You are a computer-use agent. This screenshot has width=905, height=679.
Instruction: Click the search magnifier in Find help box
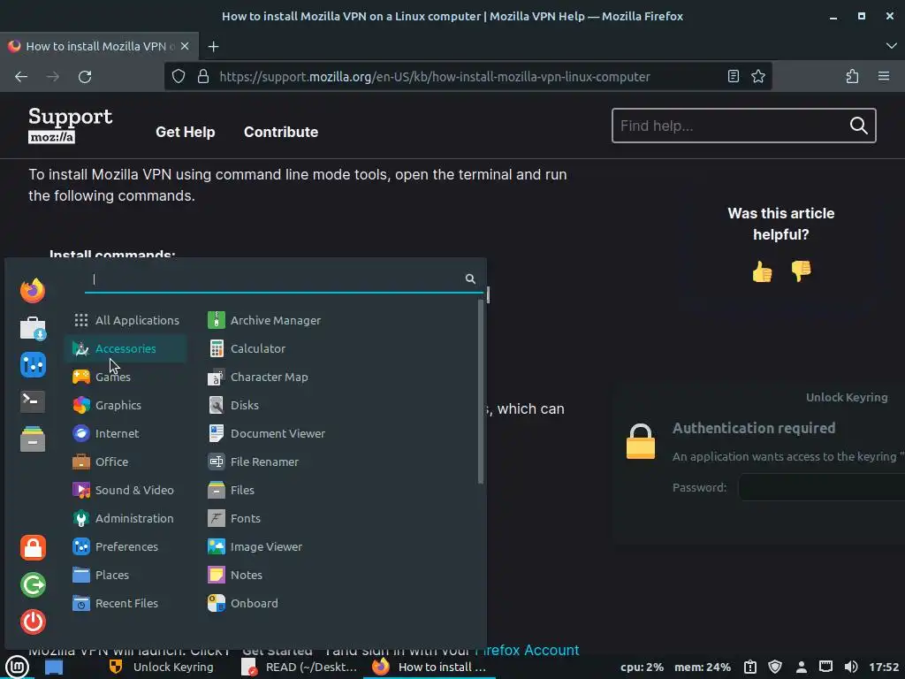coord(858,126)
